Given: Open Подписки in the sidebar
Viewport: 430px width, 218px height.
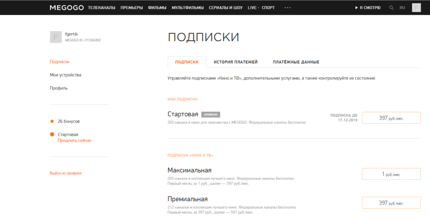Looking at the screenshot, I should coord(60,62).
